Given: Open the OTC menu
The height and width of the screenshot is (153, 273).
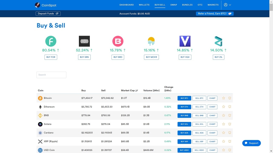Looking at the screenshot, I should (x=200, y=5).
